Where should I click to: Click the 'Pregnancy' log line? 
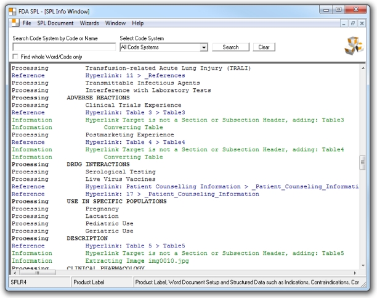tap(102, 209)
